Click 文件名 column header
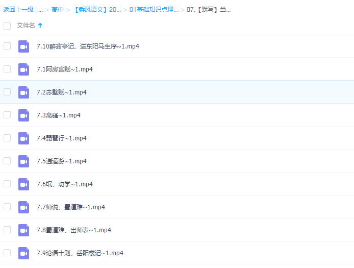Screen dimensions: 354x268 coord(26,26)
